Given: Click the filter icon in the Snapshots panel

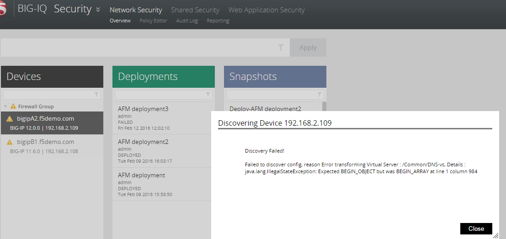Looking at the screenshot, I should (320, 95).
